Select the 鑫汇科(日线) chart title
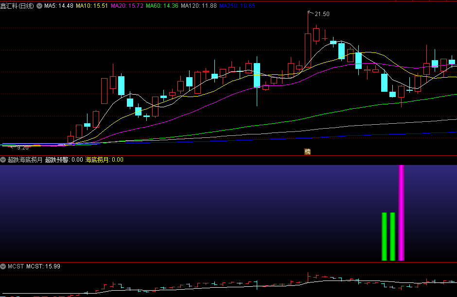457x297 pixels. click(17, 6)
